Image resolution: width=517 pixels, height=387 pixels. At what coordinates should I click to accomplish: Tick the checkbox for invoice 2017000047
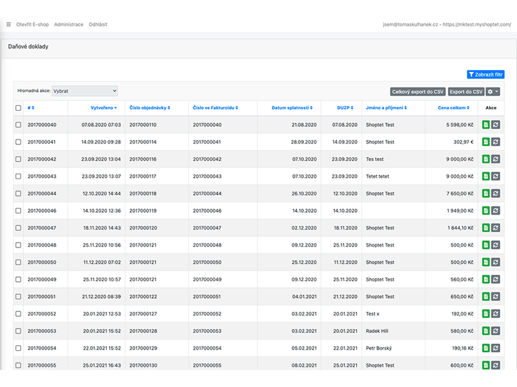[18, 228]
